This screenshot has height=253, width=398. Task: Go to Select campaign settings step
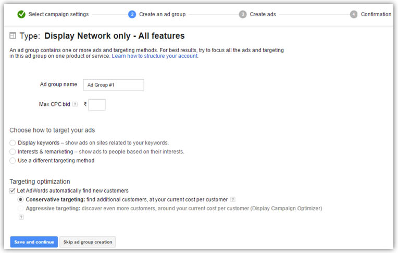click(58, 15)
